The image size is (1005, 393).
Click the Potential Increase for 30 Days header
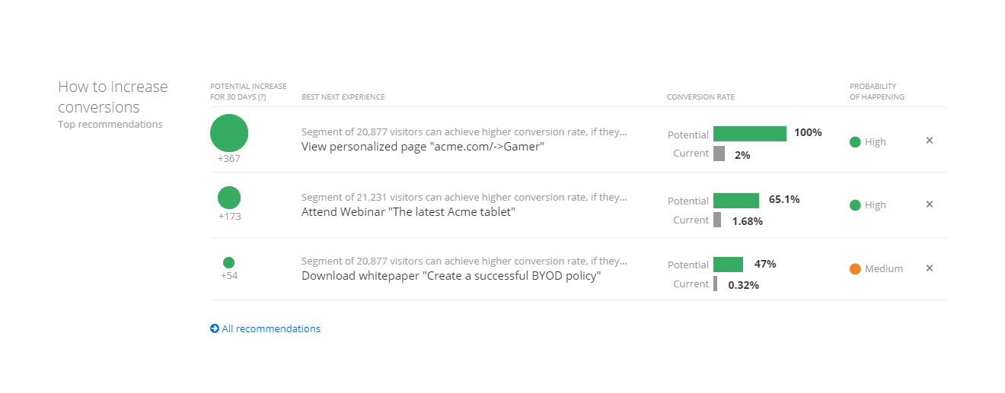tap(248, 91)
